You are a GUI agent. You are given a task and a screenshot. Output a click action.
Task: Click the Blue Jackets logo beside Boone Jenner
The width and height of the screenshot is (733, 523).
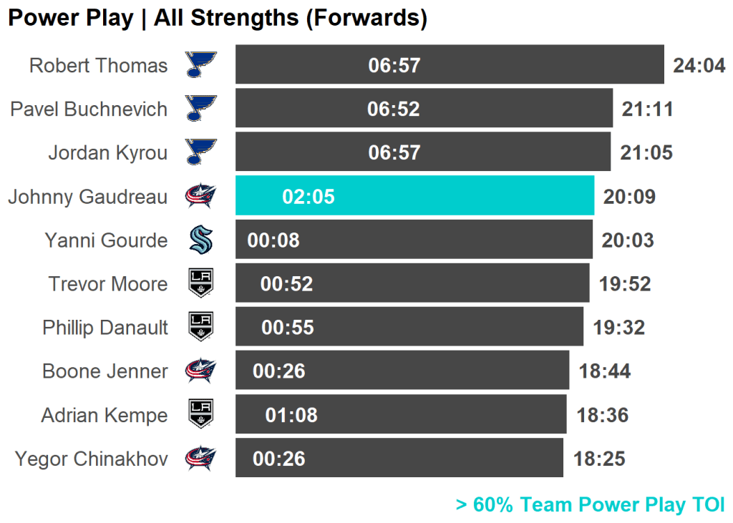(200, 371)
